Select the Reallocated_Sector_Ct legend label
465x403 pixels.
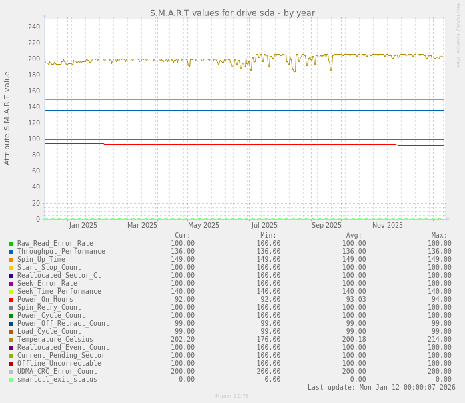tap(59, 276)
